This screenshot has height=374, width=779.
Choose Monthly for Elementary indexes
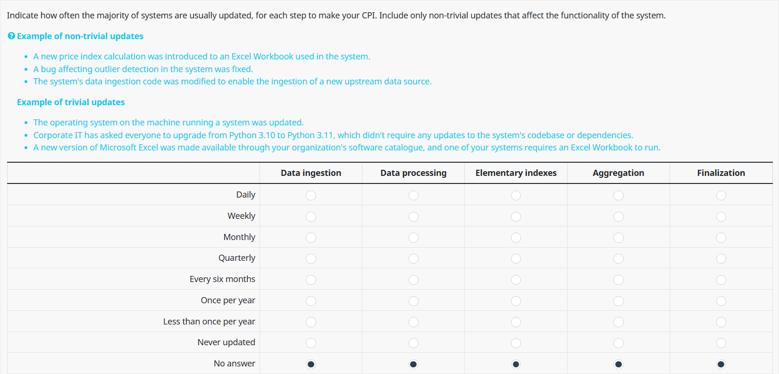point(516,238)
